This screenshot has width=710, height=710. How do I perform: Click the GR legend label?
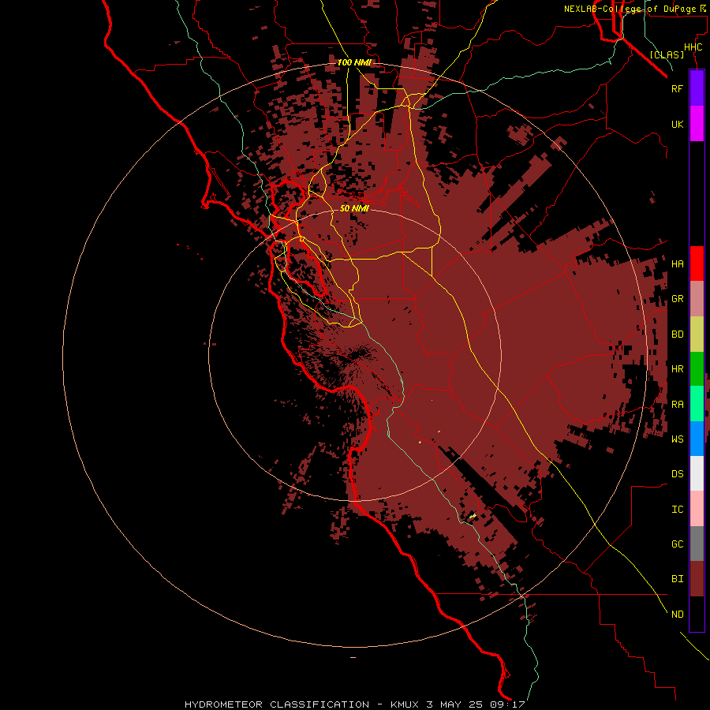[x=678, y=299]
